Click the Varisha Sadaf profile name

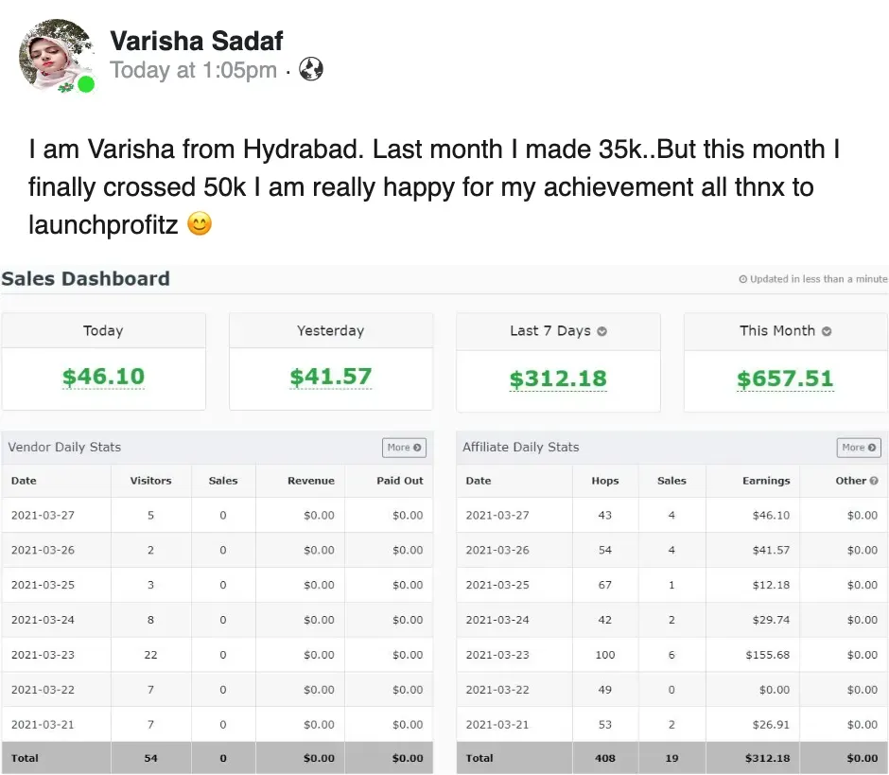[196, 40]
